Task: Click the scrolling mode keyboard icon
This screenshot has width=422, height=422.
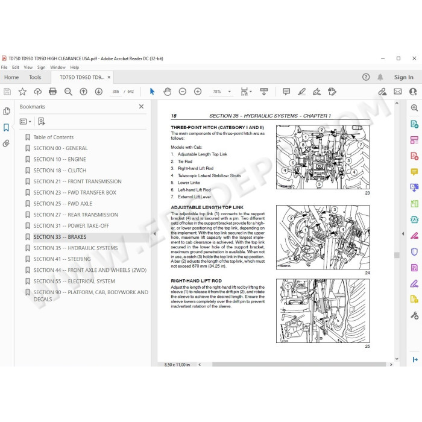Action: [264, 92]
